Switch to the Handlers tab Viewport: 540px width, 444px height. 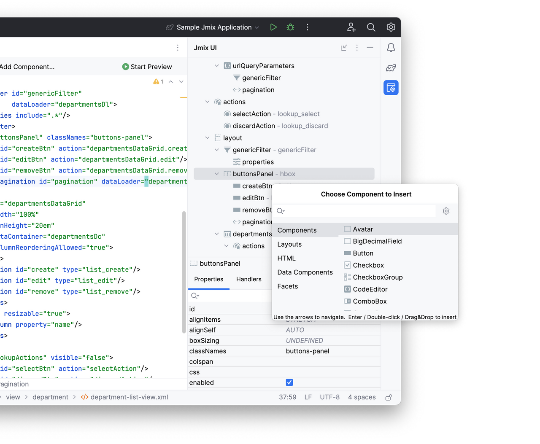[248, 279]
